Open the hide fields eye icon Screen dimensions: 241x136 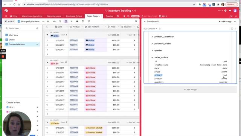54,22
